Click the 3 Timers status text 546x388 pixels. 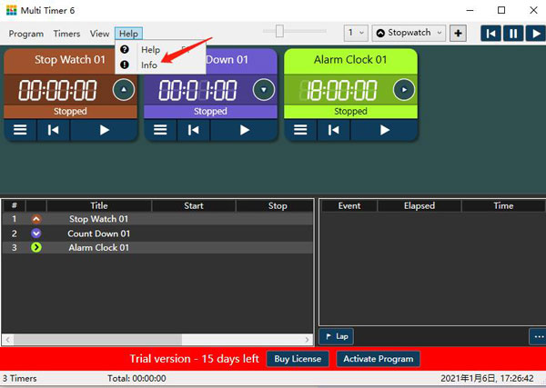tap(19, 378)
